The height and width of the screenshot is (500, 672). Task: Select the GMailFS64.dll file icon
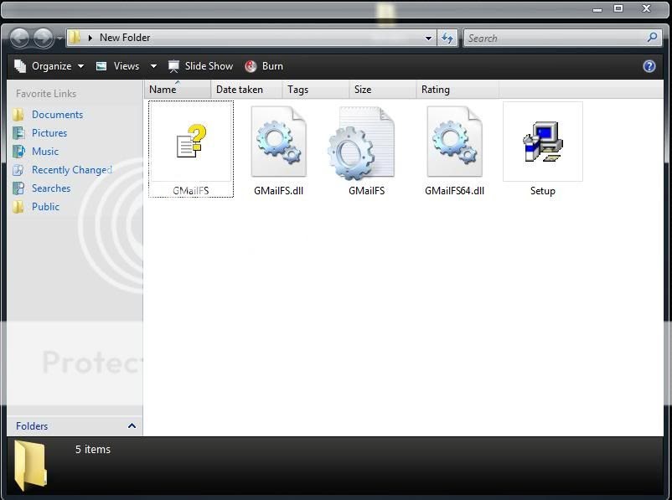click(x=455, y=142)
